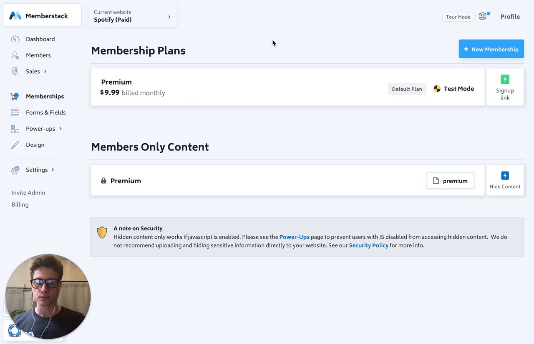The image size is (534, 344).
Task: Select Memberships in the sidebar
Action: point(45,96)
